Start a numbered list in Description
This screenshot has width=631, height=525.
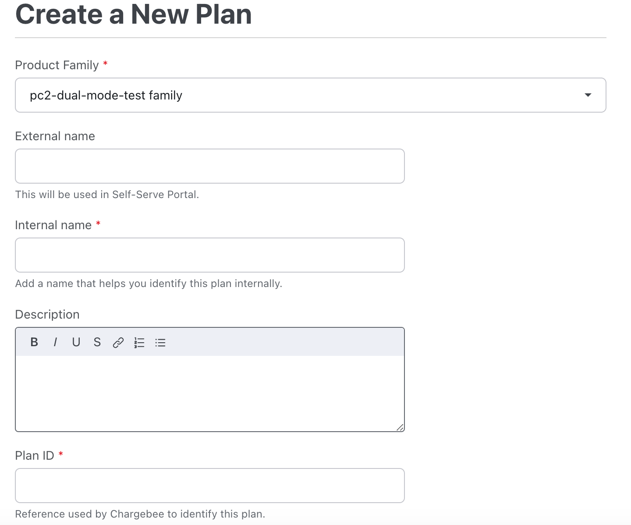pyautogui.click(x=139, y=343)
